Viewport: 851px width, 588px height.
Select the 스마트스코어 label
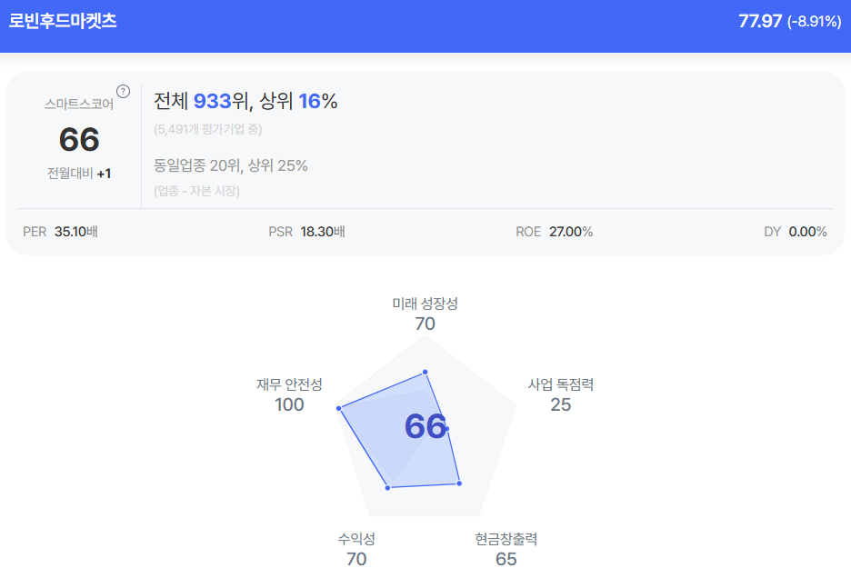pyautogui.click(x=79, y=104)
